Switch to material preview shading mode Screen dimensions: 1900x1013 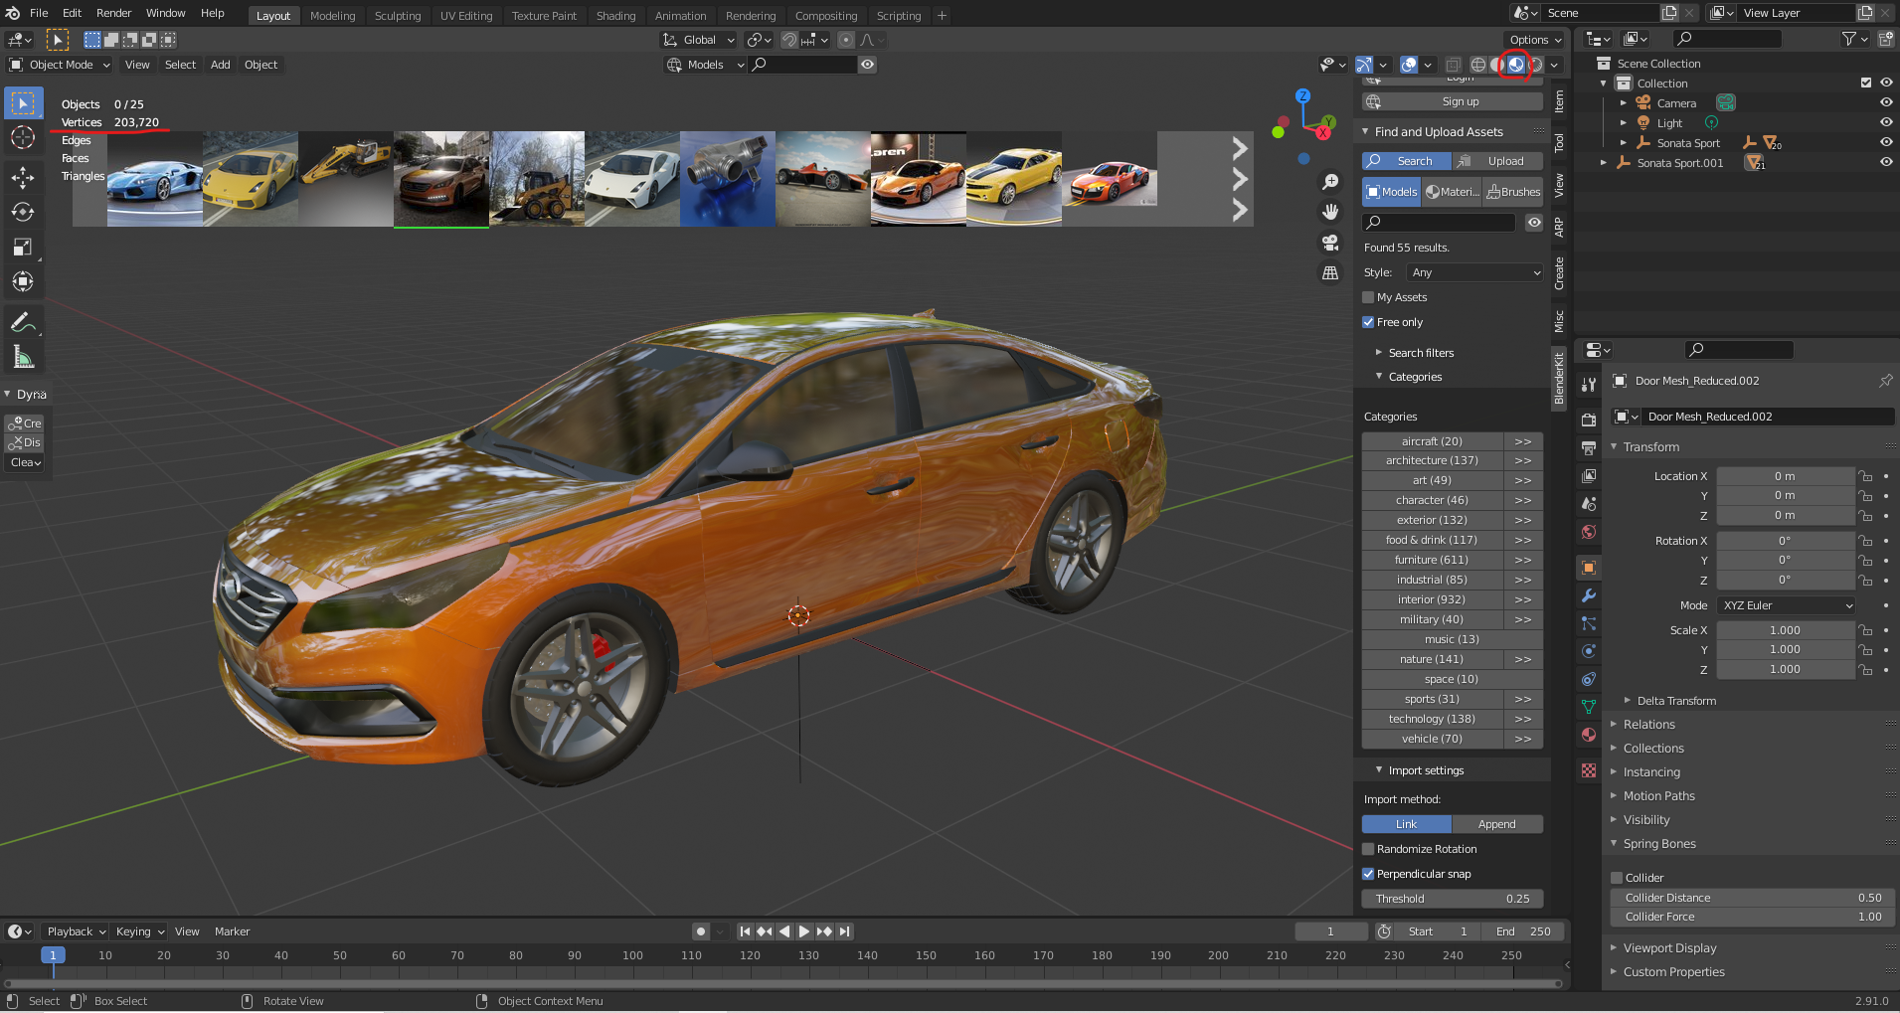(x=1516, y=65)
